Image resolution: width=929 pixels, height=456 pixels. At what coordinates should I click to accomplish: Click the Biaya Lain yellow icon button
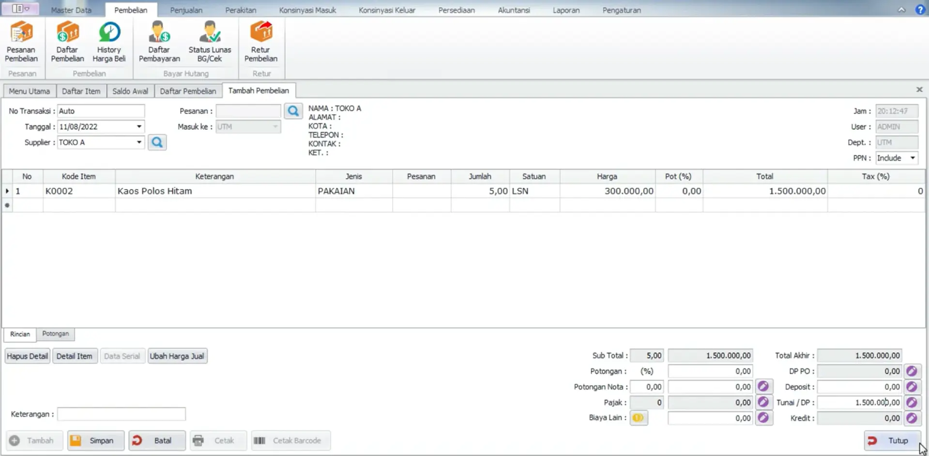click(638, 418)
